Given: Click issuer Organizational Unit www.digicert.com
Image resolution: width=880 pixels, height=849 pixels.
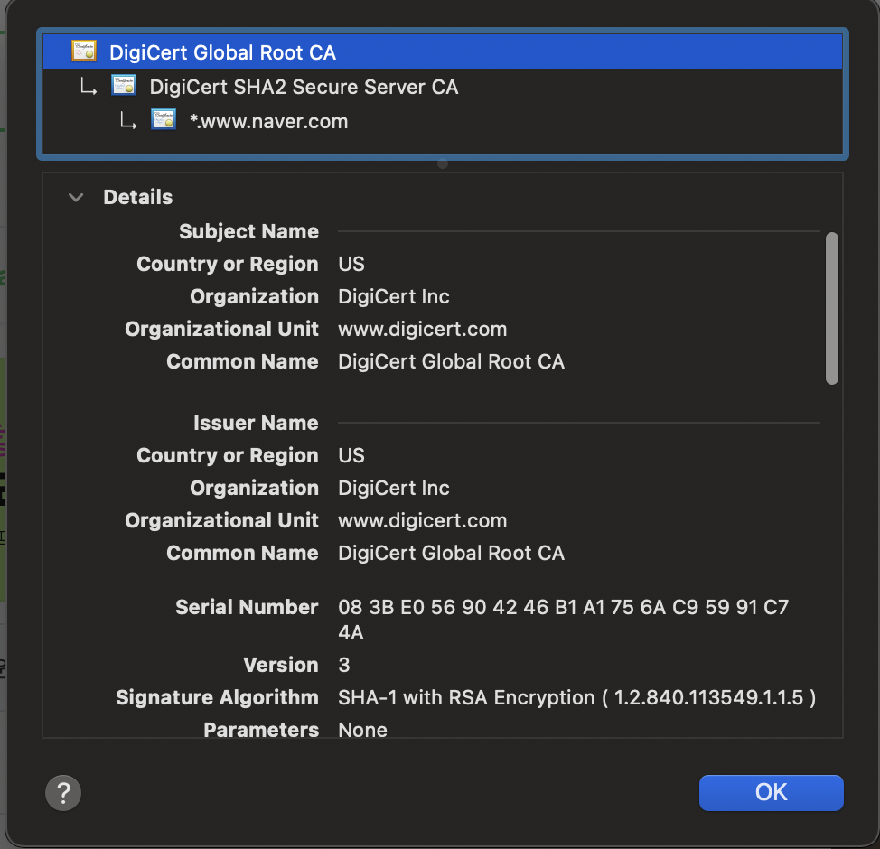Looking at the screenshot, I should click(x=423, y=520).
